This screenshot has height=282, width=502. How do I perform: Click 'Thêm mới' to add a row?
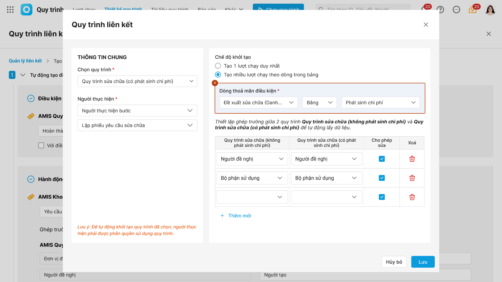(x=236, y=216)
